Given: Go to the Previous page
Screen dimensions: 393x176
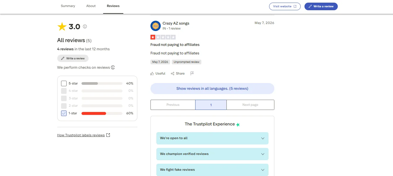Looking at the screenshot, I should [x=173, y=105].
